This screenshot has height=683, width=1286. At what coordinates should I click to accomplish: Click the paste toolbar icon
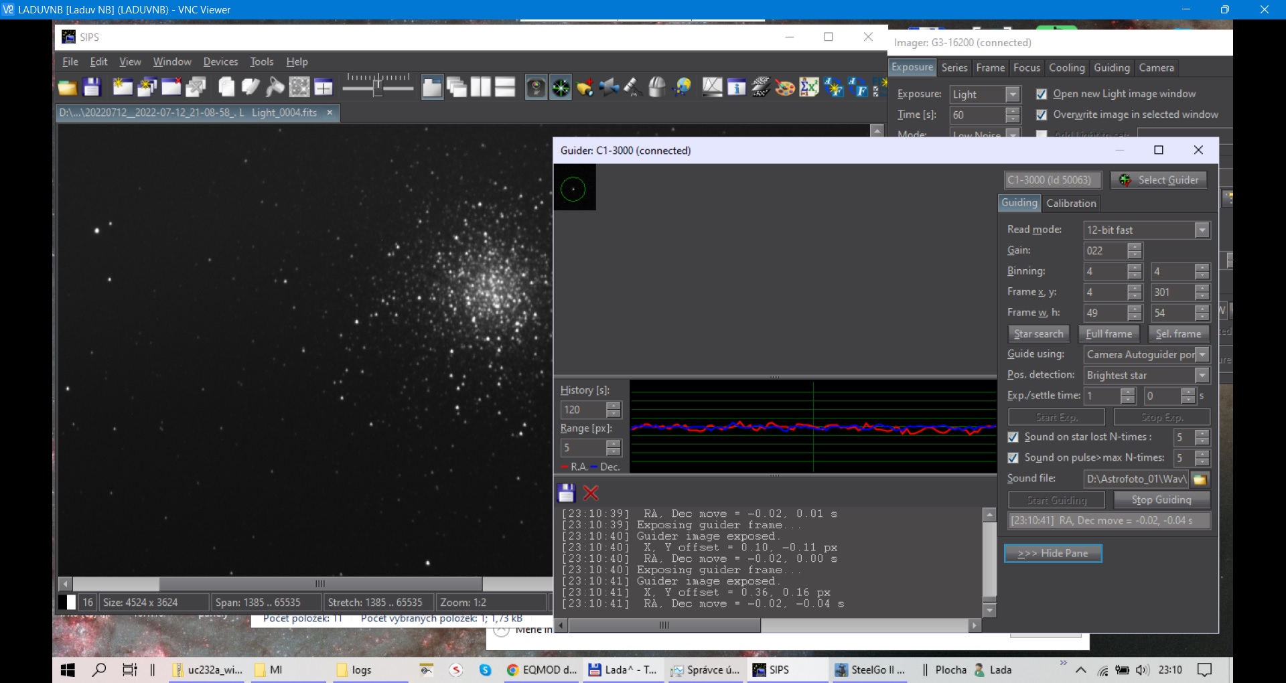pyautogui.click(x=251, y=87)
